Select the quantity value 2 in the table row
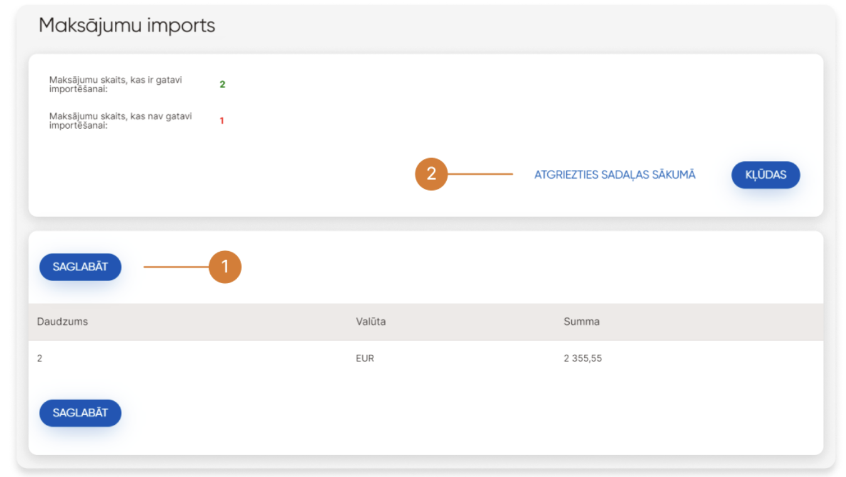Viewport: 846px width, 477px height. tap(40, 358)
